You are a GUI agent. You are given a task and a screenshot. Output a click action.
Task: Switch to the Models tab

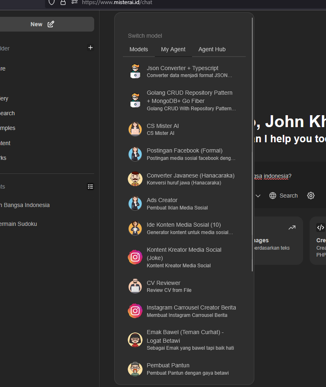point(138,49)
